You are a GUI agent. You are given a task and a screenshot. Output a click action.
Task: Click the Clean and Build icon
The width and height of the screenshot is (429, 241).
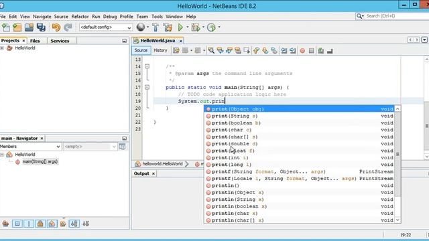point(168,27)
